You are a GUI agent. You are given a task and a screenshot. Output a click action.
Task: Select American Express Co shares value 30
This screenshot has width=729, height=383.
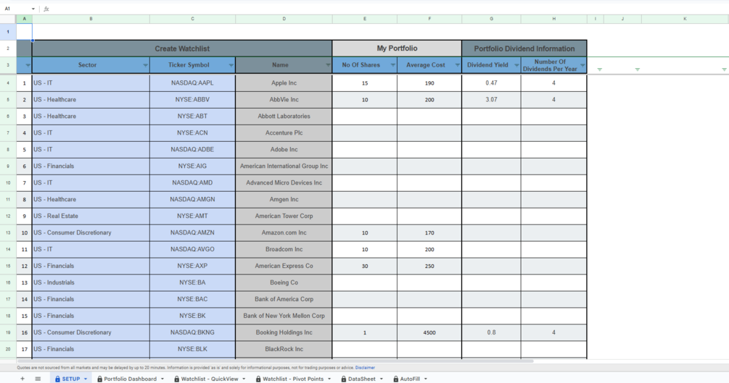tap(365, 266)
